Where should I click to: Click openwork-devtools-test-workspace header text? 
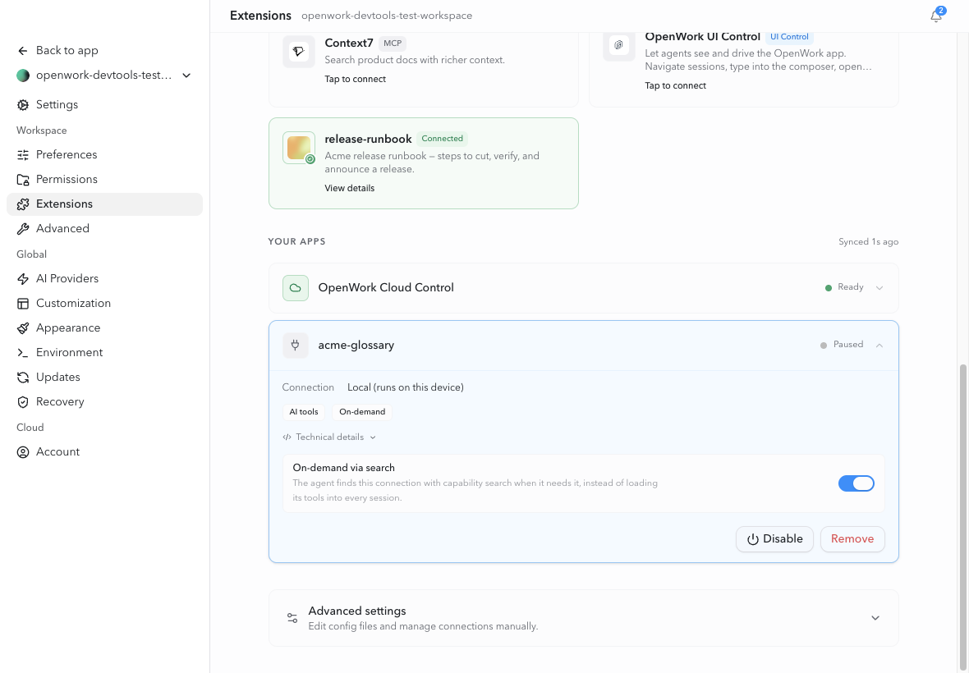(x=387, y=16)
